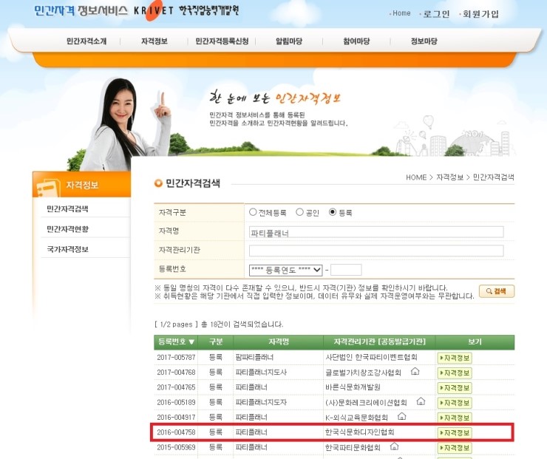Click the 자격명 input field
Image resolution: width=547 pixels, height=459 pixels.
[x=376, y=232]
